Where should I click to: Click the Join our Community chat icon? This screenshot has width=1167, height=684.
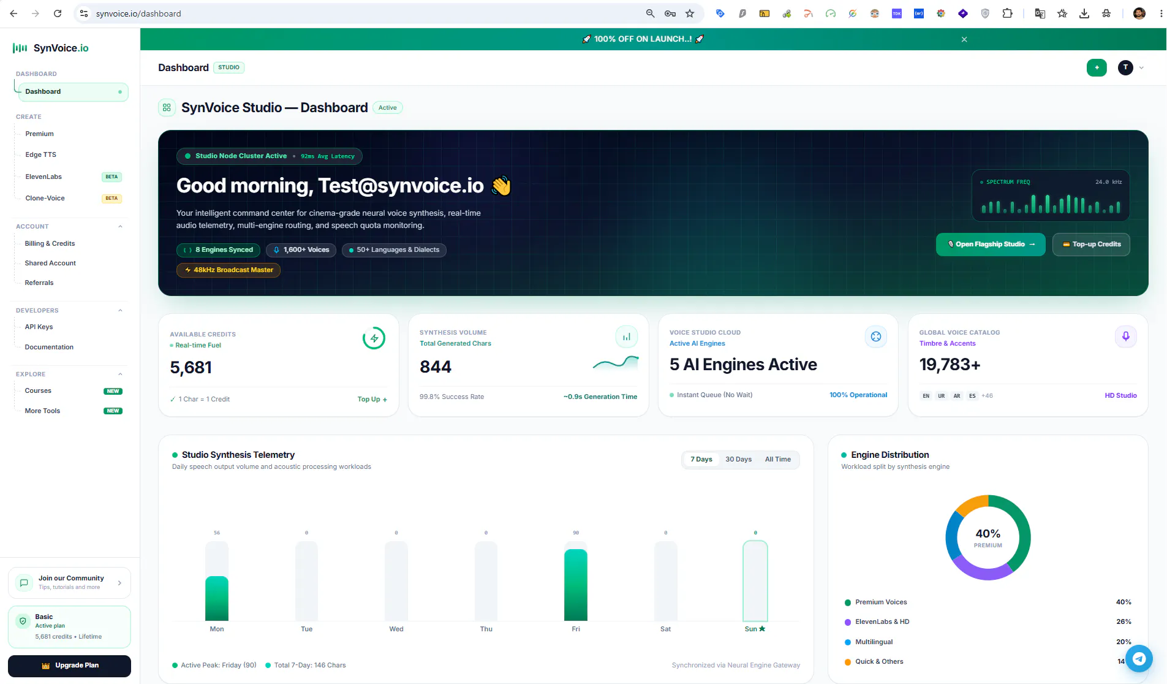pos(24,583)
